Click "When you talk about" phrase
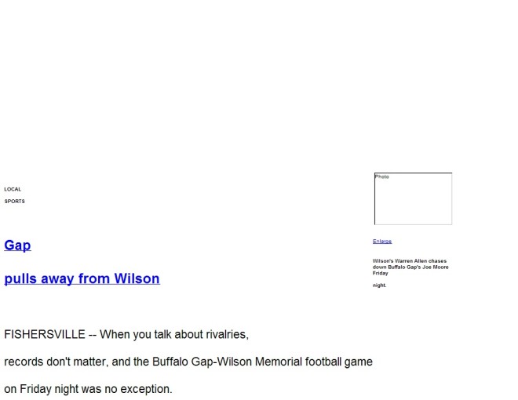The width and height of the screenshot is (518, 400). (x=151, y=334)
